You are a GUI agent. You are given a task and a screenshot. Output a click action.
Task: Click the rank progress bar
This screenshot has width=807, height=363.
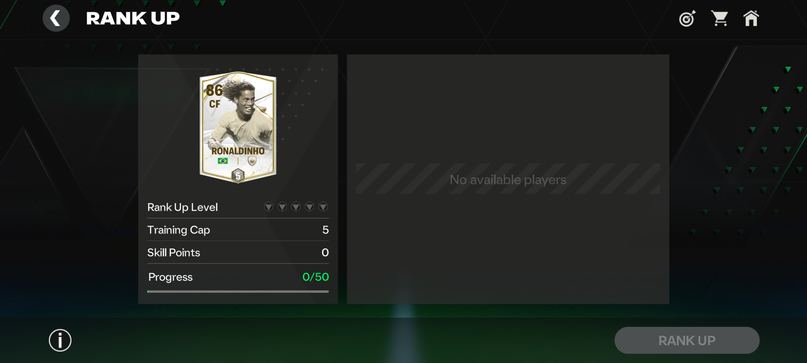click(238, 291)
